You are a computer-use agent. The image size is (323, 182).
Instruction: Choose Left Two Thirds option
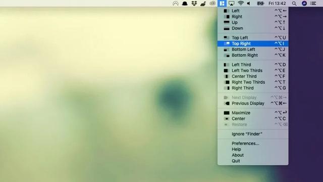(x=253, y=71)
